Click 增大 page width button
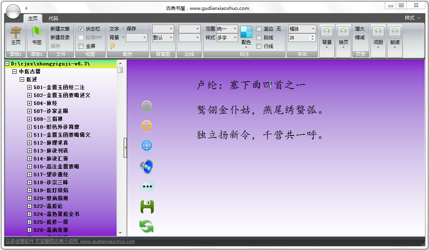This screenshot has height=250, width=429. (360, 29)
